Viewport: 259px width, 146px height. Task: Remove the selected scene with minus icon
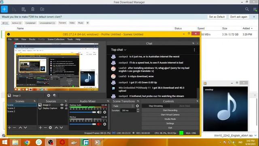coord(15,128)
